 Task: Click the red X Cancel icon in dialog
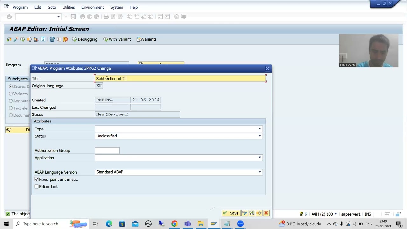point(266,213)
